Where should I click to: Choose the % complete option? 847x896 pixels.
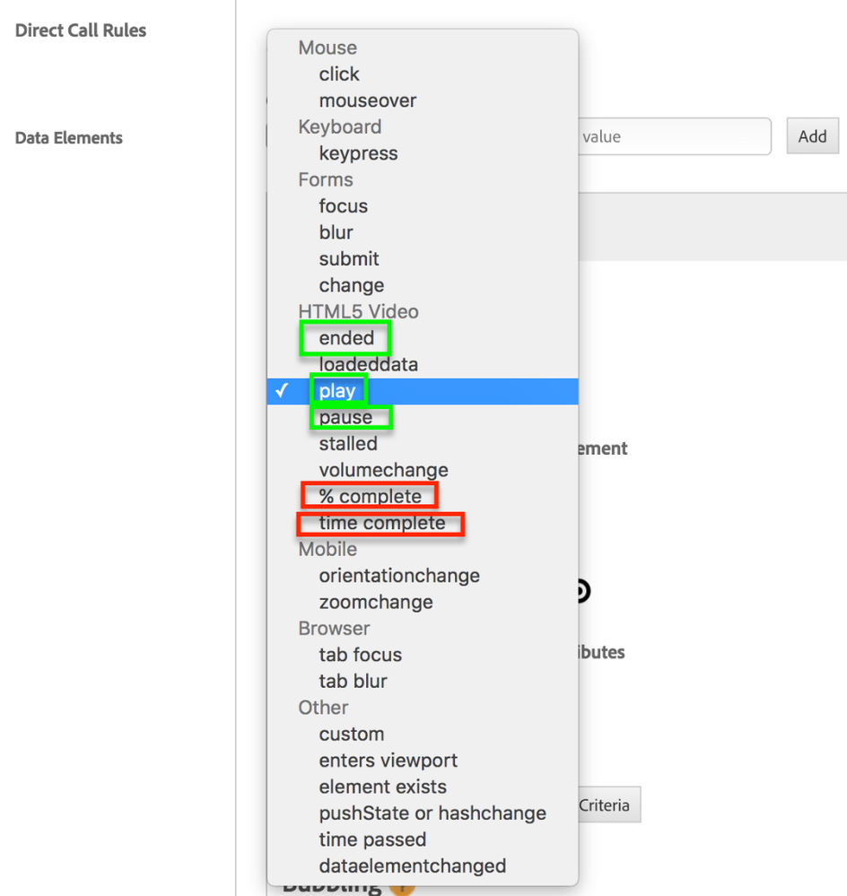coord(370,496)
